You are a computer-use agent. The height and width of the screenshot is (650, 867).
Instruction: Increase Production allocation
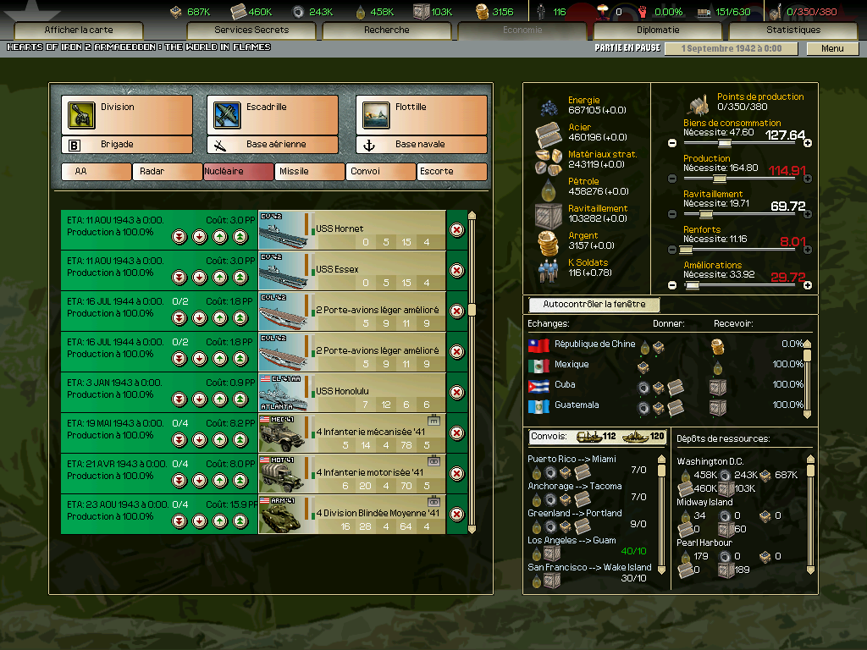pos(807,179)
